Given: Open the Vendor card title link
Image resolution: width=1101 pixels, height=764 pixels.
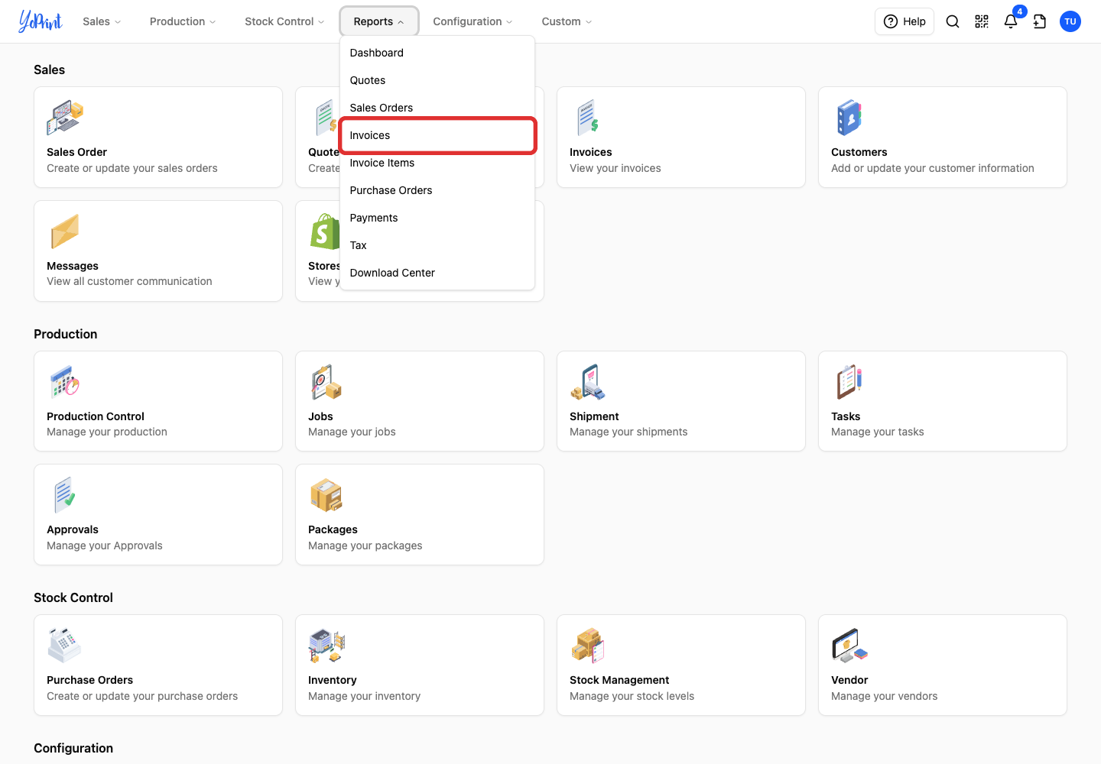Looking at the screenshot, I should click(x=849, y=680).
